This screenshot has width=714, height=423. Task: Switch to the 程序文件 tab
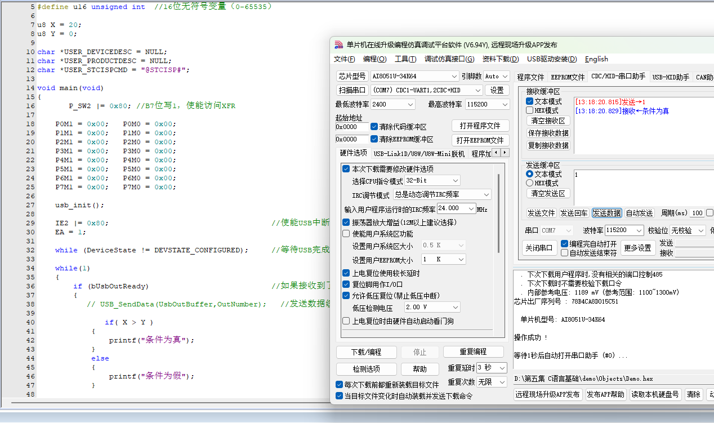[531, 77]
